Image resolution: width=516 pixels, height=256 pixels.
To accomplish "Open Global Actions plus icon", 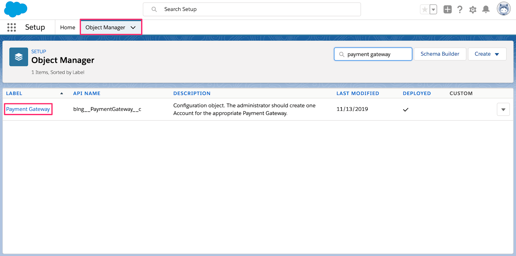I will [x=448, y=9].
